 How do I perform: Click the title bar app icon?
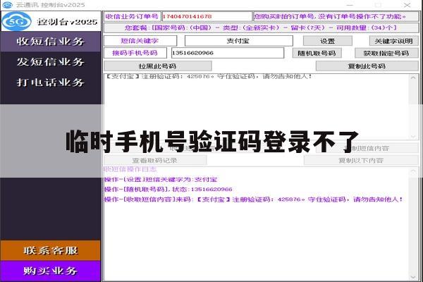7,5
